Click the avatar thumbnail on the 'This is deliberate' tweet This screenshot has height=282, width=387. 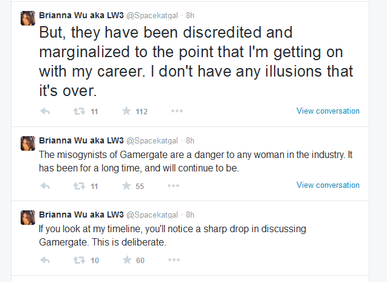(x=28, y=218)
